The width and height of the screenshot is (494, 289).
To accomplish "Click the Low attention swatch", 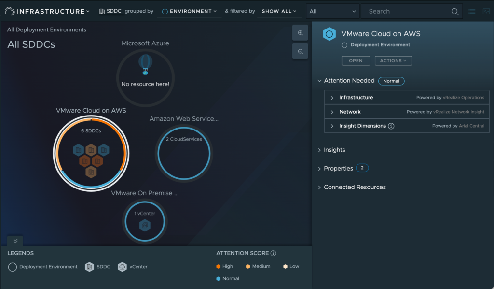I will click(286, 267).
